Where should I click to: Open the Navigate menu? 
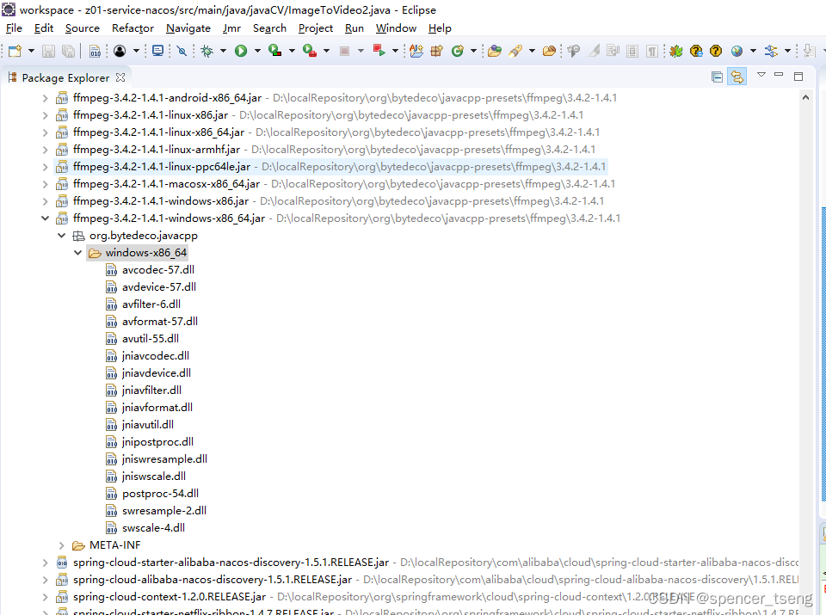[188, 28]
